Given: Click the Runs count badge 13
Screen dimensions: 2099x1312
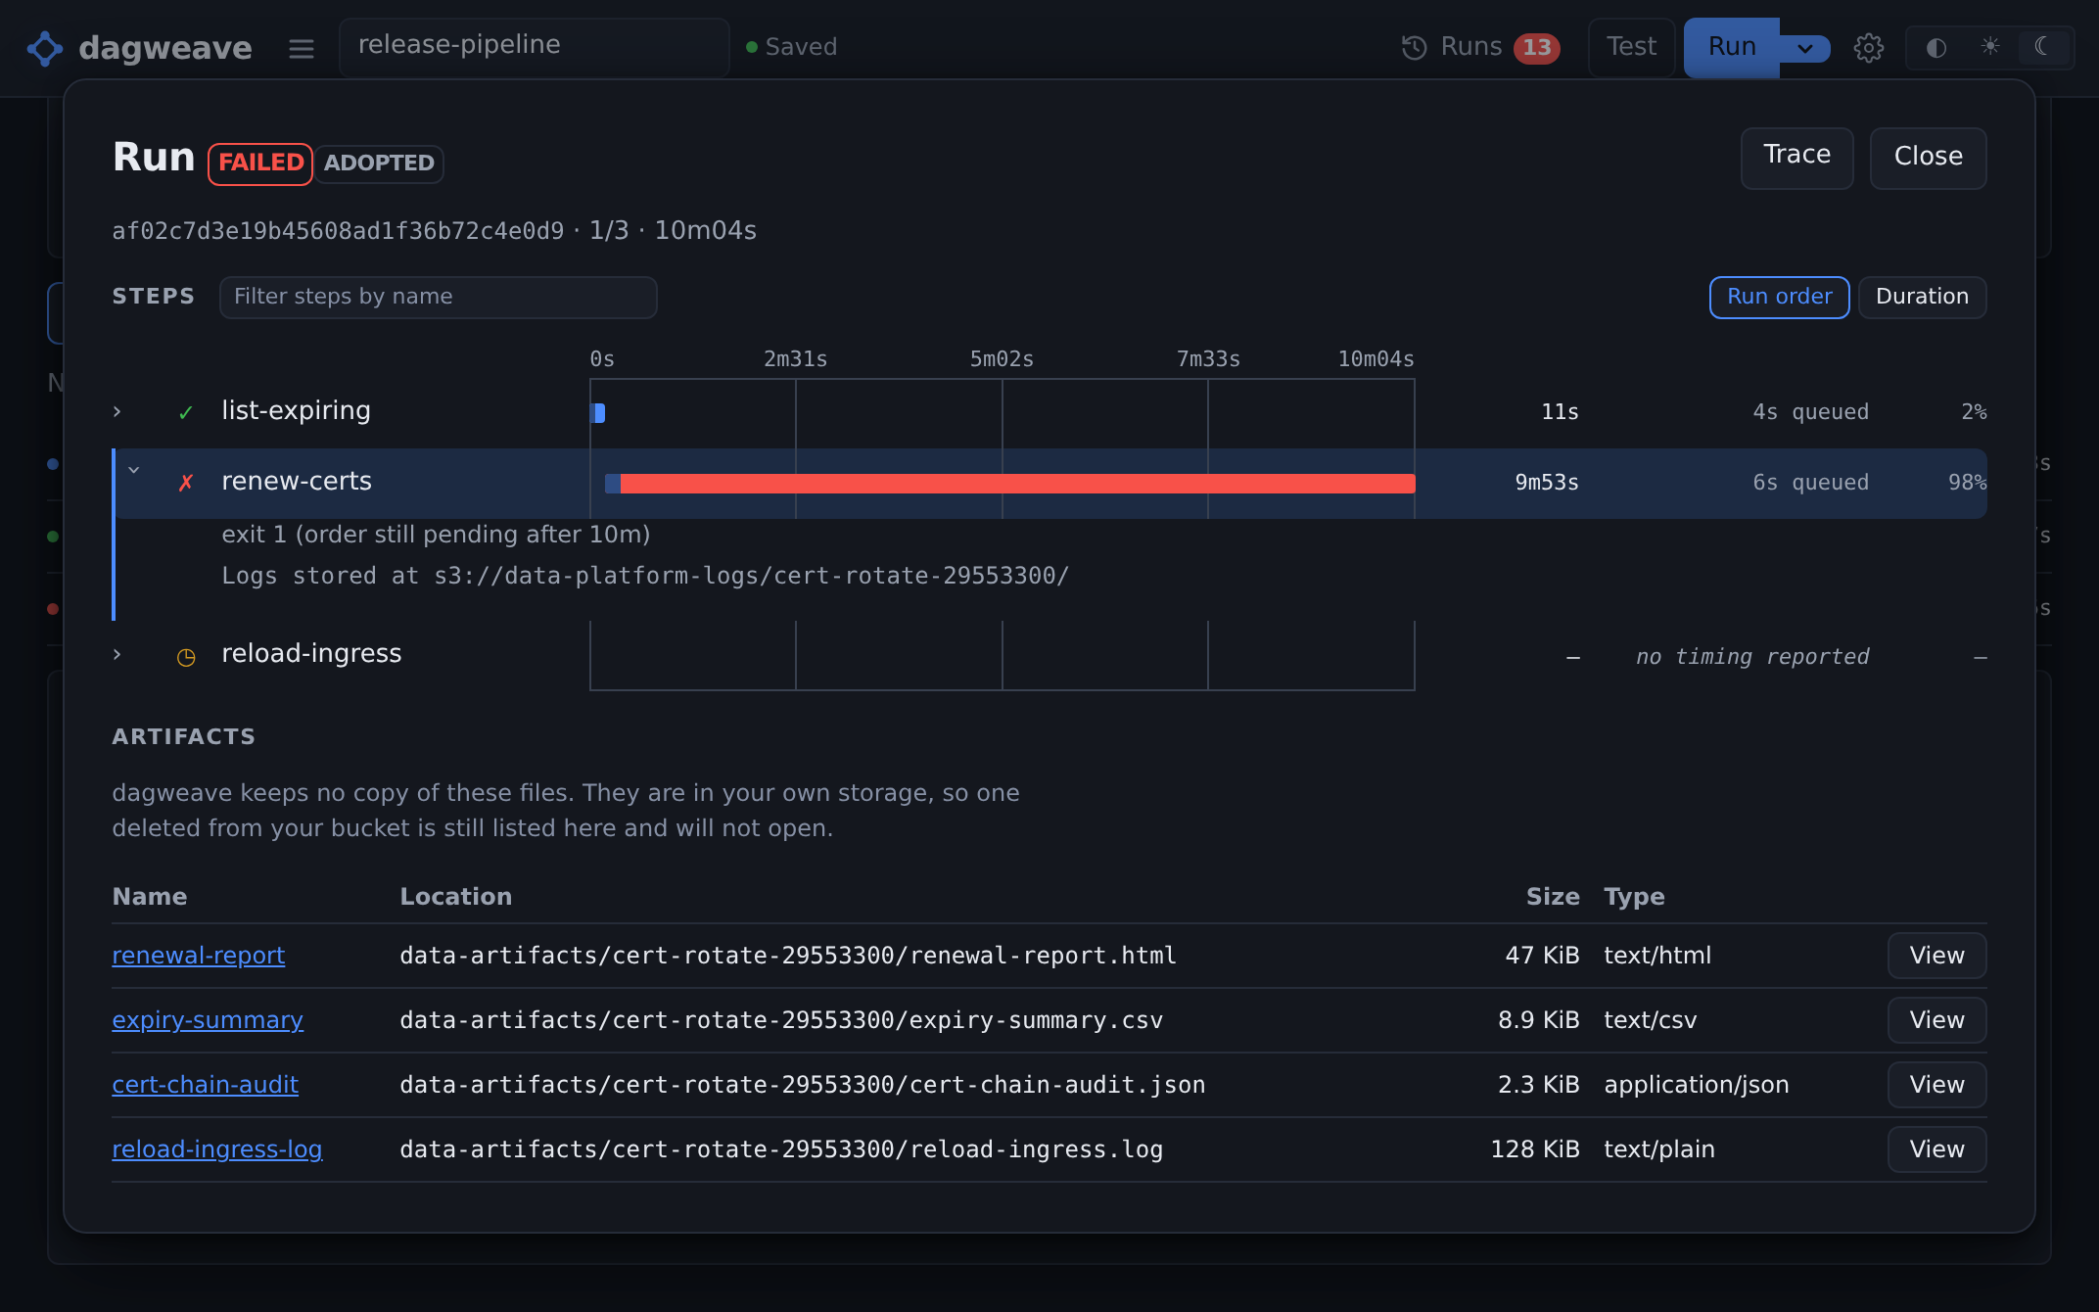Looking at the screenshot, I should click(1537, 48).
